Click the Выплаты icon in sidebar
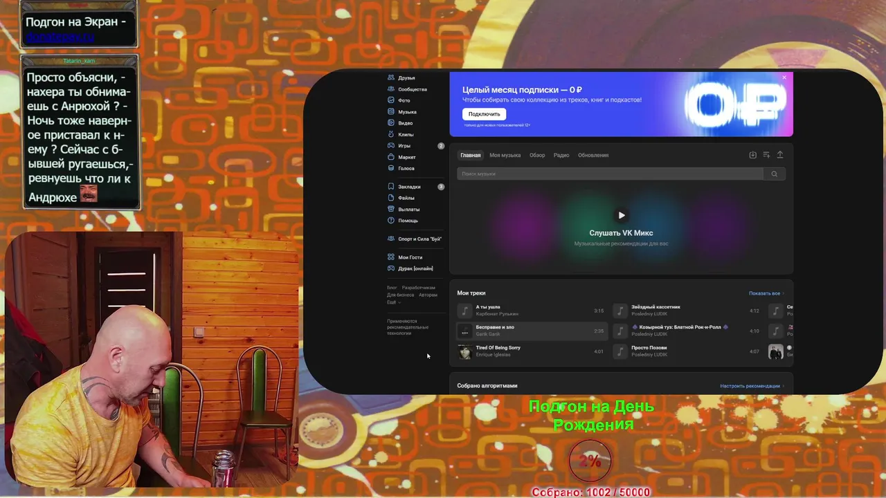The image size is (886, 498). (x=391, y=209)
